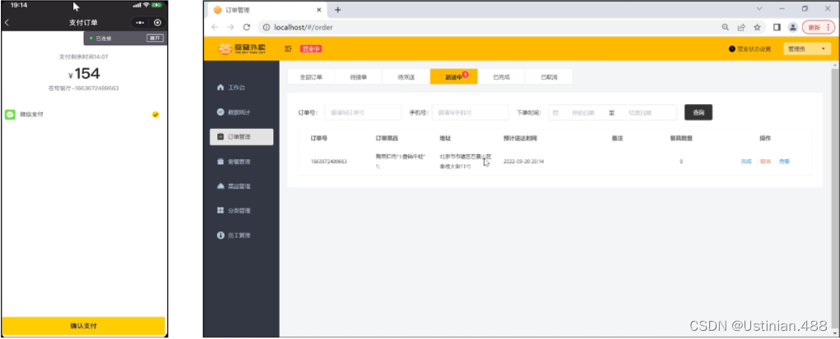This screenshot has width=840, height=339.
Task: Close the 订单管理 browser tab
Action: [318, 10]
